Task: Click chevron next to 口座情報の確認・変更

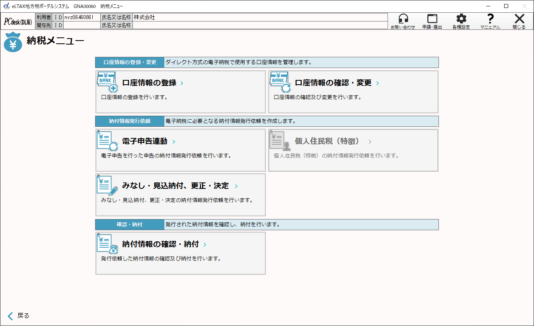Action: point(378,83)
